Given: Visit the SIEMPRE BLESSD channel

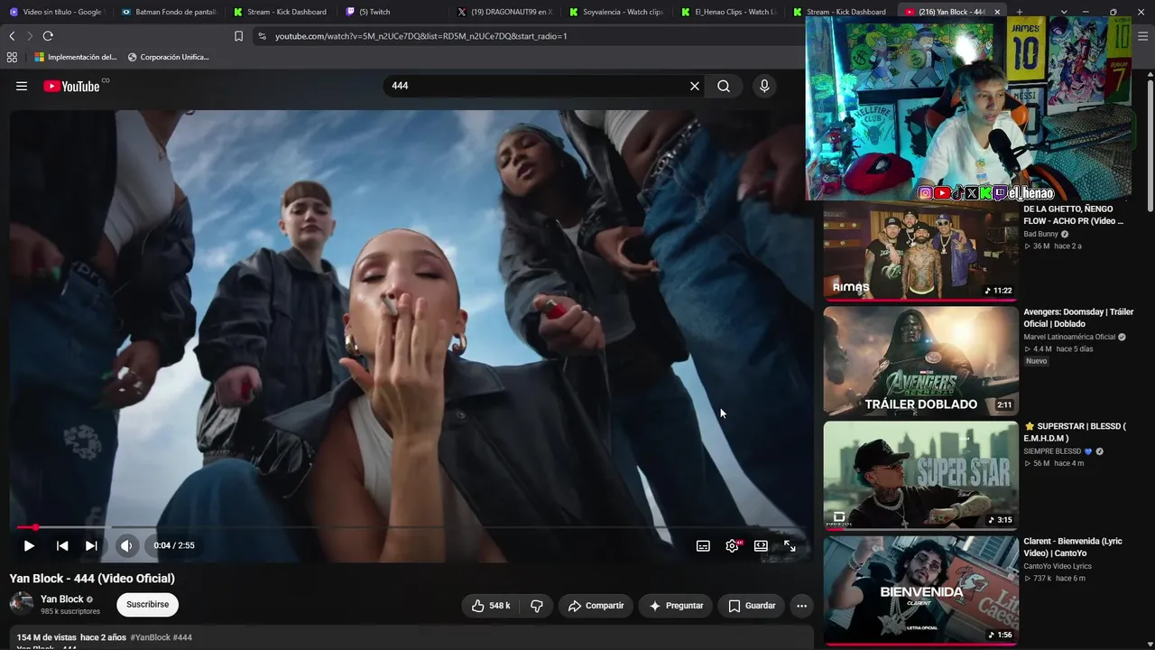Looking at the screenshot, I should click(1052, 451).
